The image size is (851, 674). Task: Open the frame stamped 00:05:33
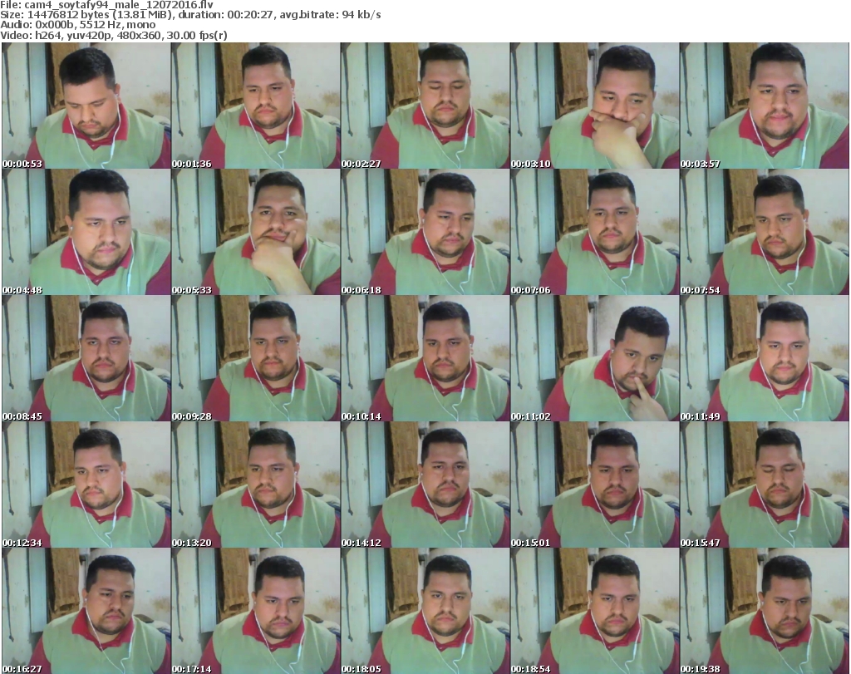(256, 232)
